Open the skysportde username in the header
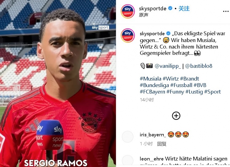230x167 pixels. tap(152, 9)
